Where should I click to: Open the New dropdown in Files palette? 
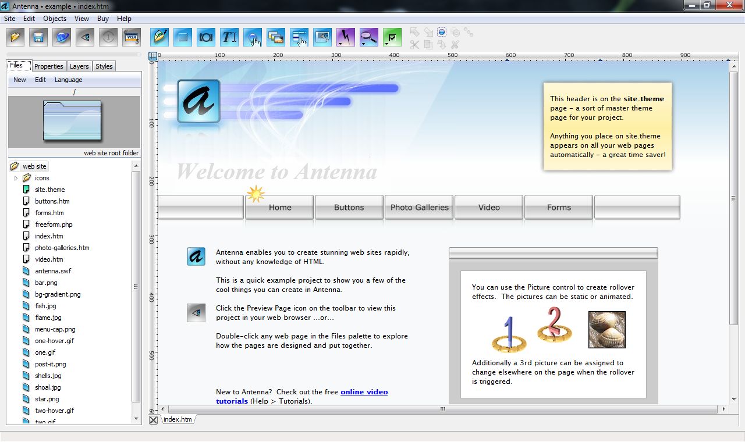tap(20, 80)
